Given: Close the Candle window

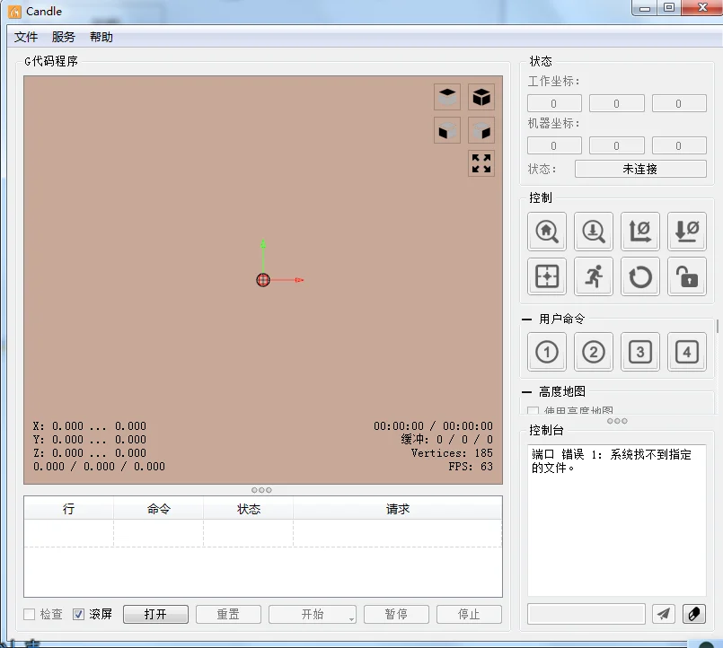Looking at the screenshot, I should pyautogui.click(x=702, y=8).
